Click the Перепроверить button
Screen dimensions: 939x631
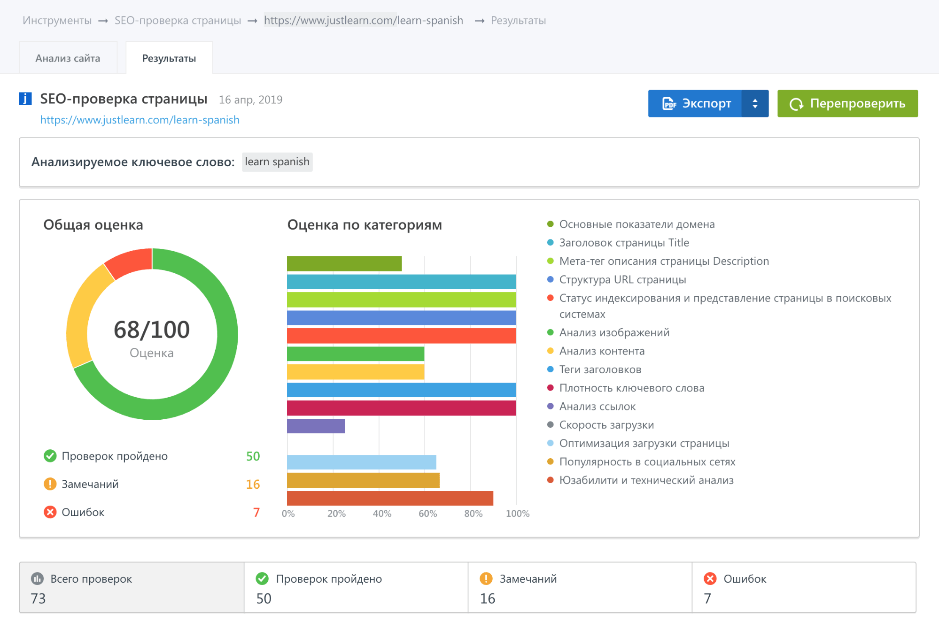pyautogui.click(x=847, y=103)
